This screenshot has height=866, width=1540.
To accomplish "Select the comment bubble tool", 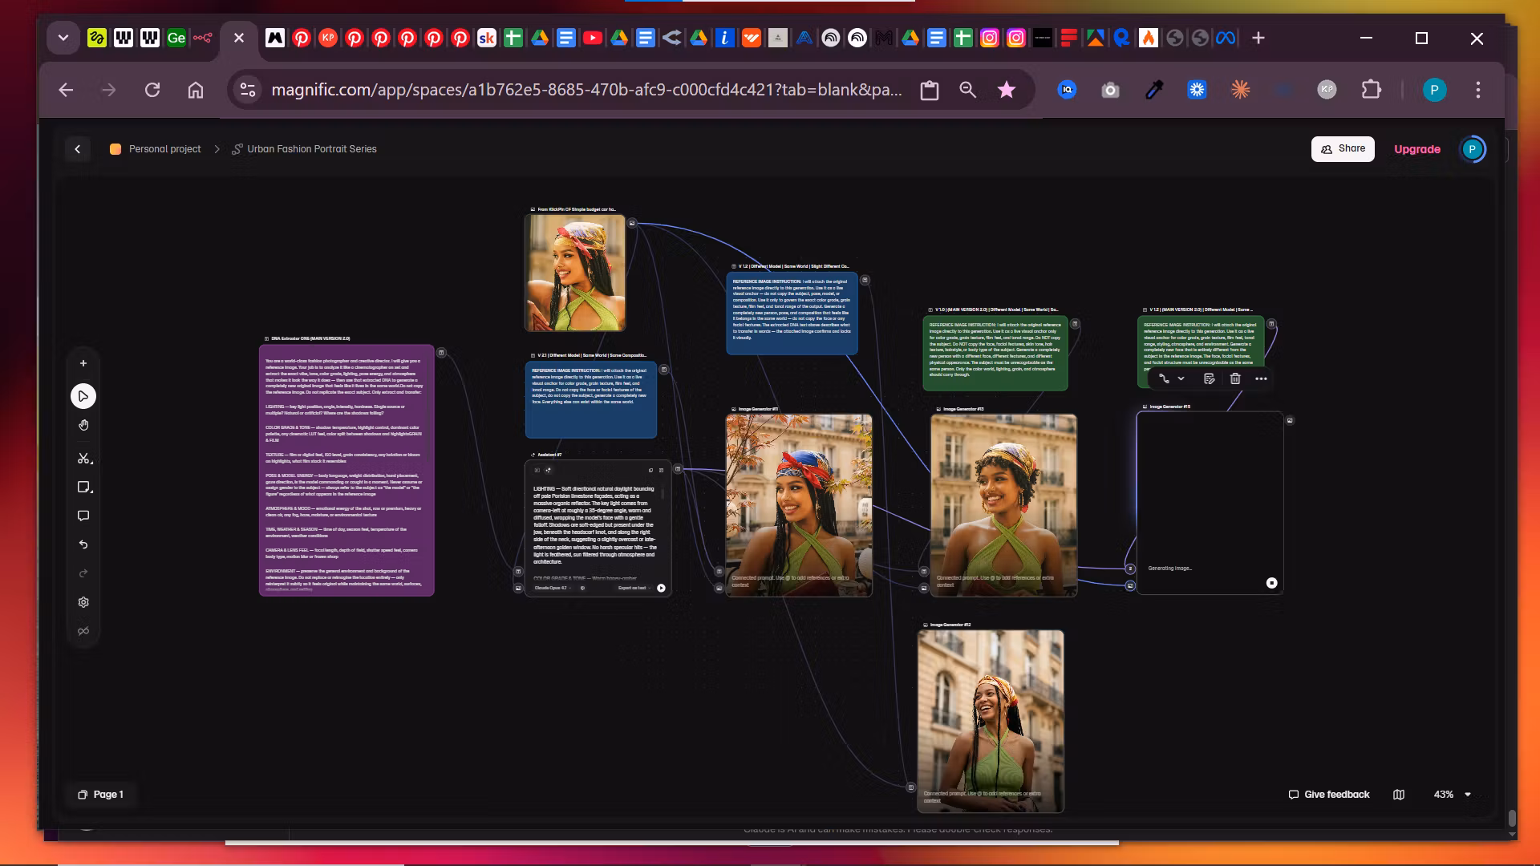I will 83,516.
